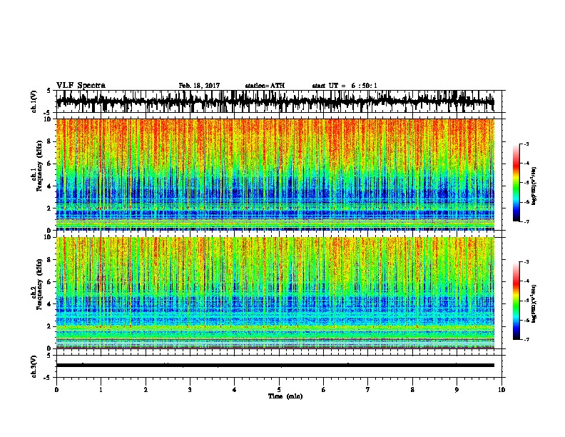Screen dimensions: 565x437
Task: Click inside the ch.1 spectrogram panel
Action: (275, 174)
